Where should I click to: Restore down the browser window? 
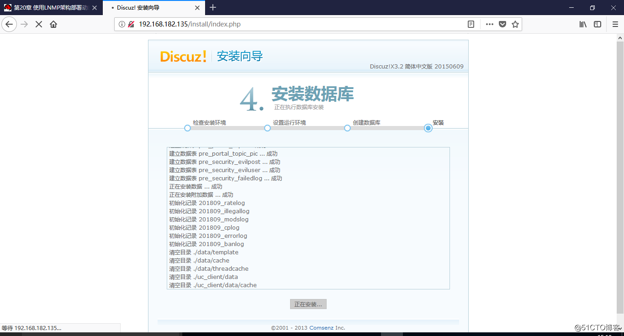coord(592,7)
